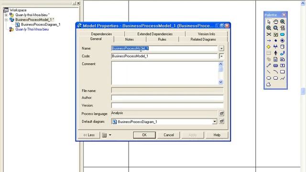Select the Process tool in Palette
306x172 pixels.
click(283, 34)
